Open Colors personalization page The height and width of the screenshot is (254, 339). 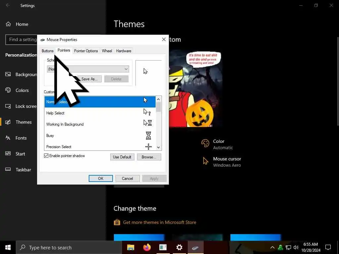(x=17, y=90)
